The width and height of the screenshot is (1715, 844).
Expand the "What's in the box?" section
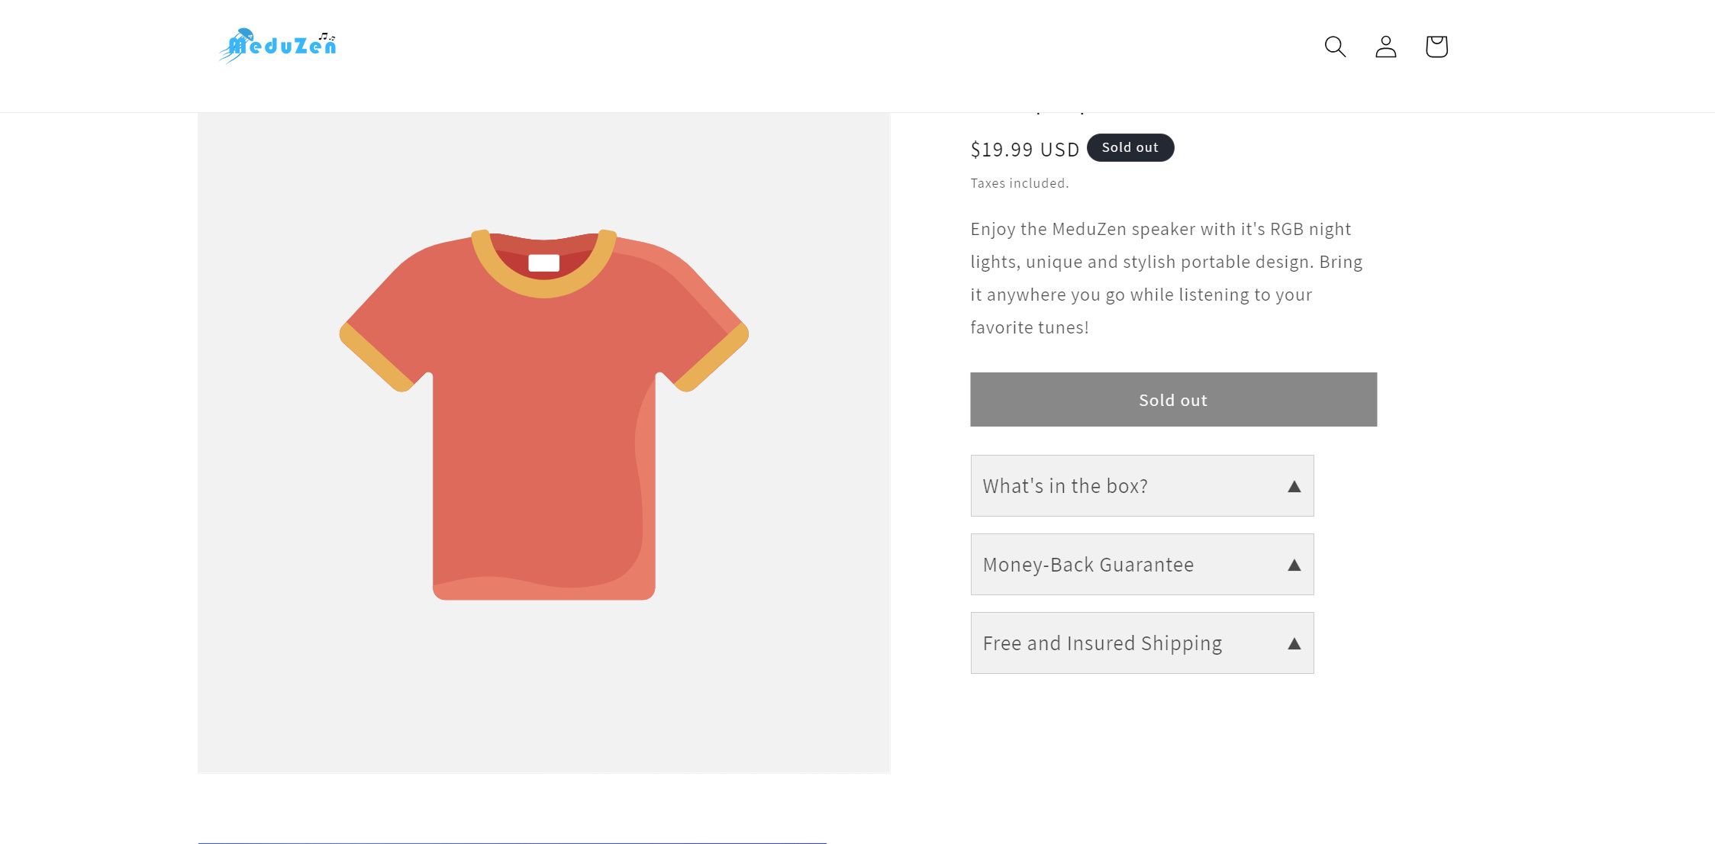pyautogui.click(x=1065, y=486)
